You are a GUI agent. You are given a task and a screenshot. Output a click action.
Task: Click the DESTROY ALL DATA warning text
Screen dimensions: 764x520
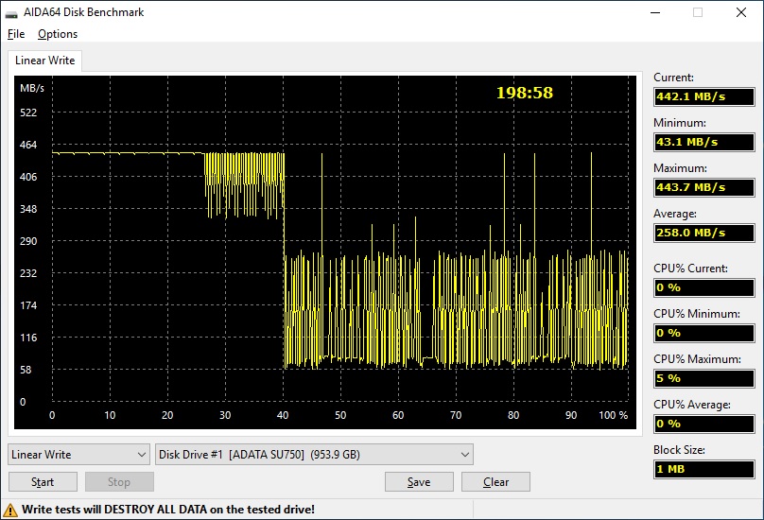168,510
